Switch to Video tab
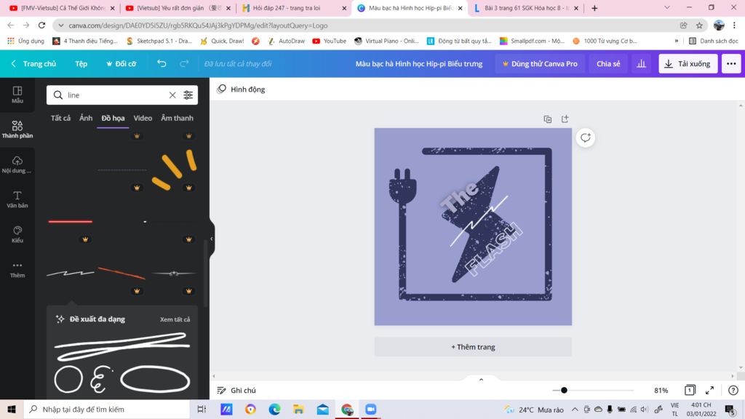The height and width of the screenshot is (419, 745). 143,118
